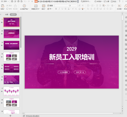Click the Layout (版式) icon

coord(43,6)
